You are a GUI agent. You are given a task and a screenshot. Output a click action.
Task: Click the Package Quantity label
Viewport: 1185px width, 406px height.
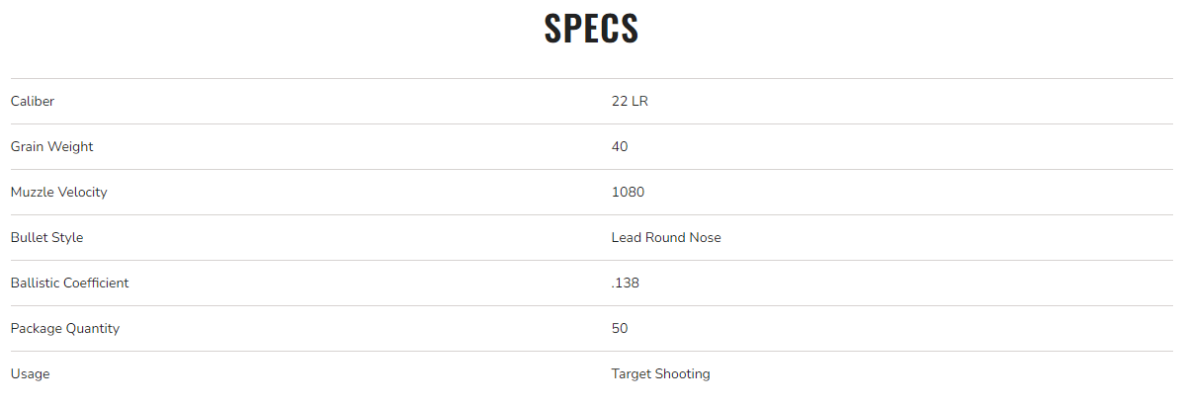coord(64,328)
